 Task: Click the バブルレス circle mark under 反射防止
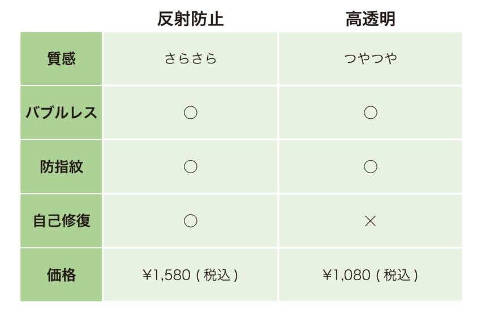(190, 113)
